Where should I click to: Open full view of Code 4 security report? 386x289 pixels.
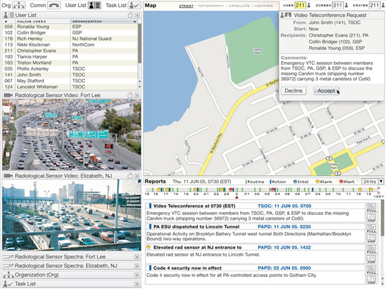(x=372, y=270)
